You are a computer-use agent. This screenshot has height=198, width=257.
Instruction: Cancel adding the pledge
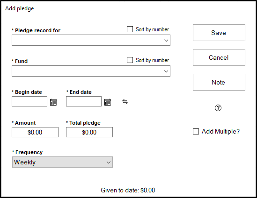219,57
